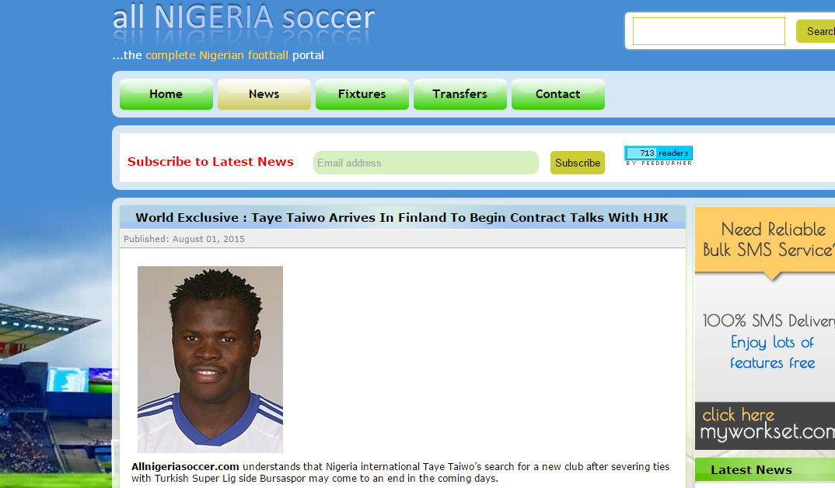835x488 pixels.
Task: Click the FeedBurner 713 readers badge
Action: 659,156
